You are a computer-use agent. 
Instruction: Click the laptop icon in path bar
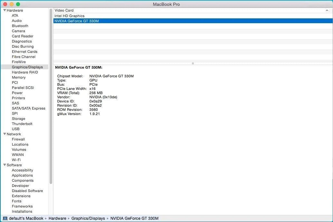point(5,218)
